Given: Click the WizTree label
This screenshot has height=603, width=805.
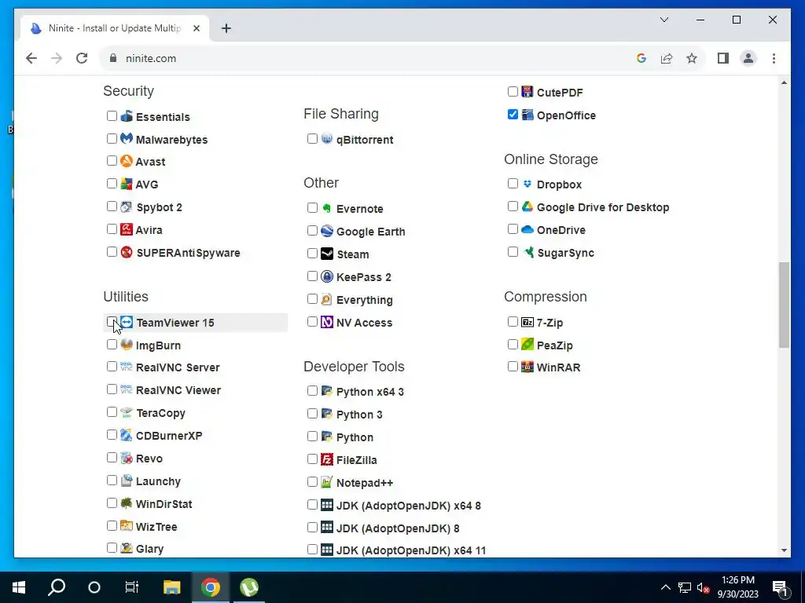Looking at the screenshot, I should point(156,527).
